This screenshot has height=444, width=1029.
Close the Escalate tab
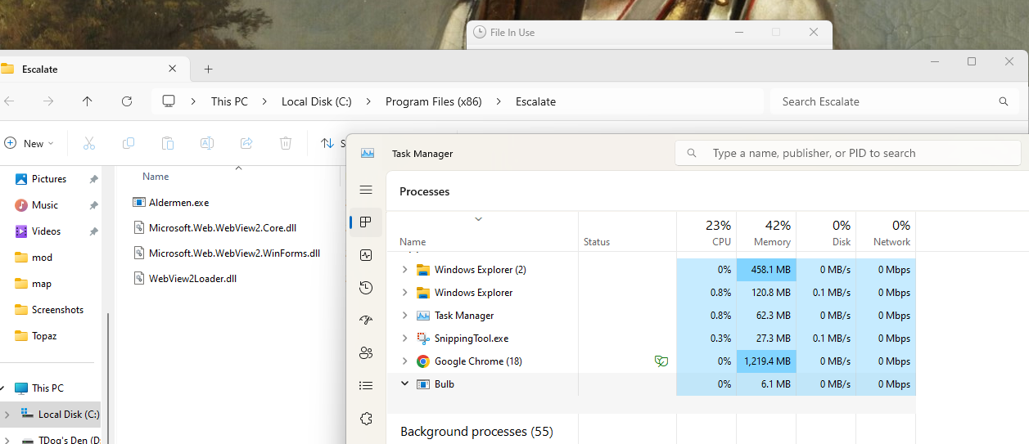pos(173,69)
